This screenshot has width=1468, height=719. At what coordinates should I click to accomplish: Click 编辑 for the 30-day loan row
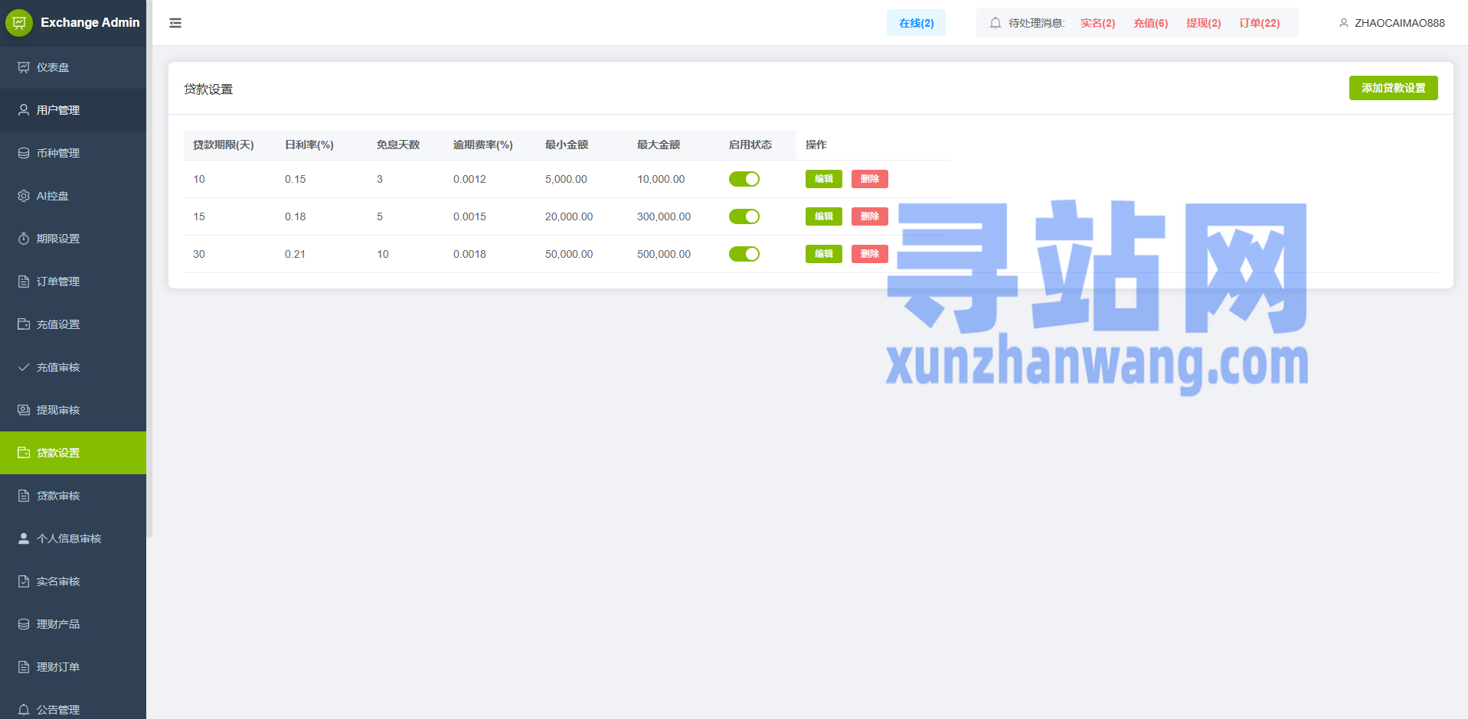(824, 254)
